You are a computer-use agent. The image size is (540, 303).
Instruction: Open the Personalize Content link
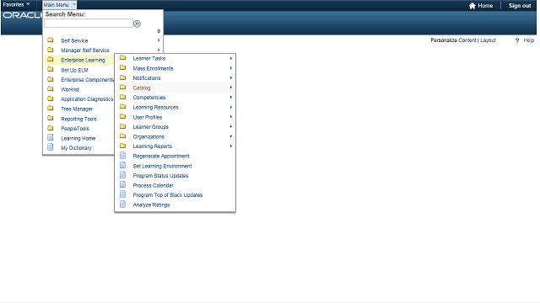click(x=467, y=40)
